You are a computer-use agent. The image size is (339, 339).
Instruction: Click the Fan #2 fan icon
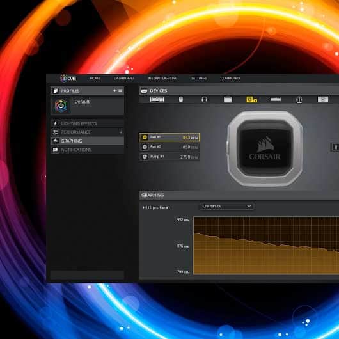(145, 147)
